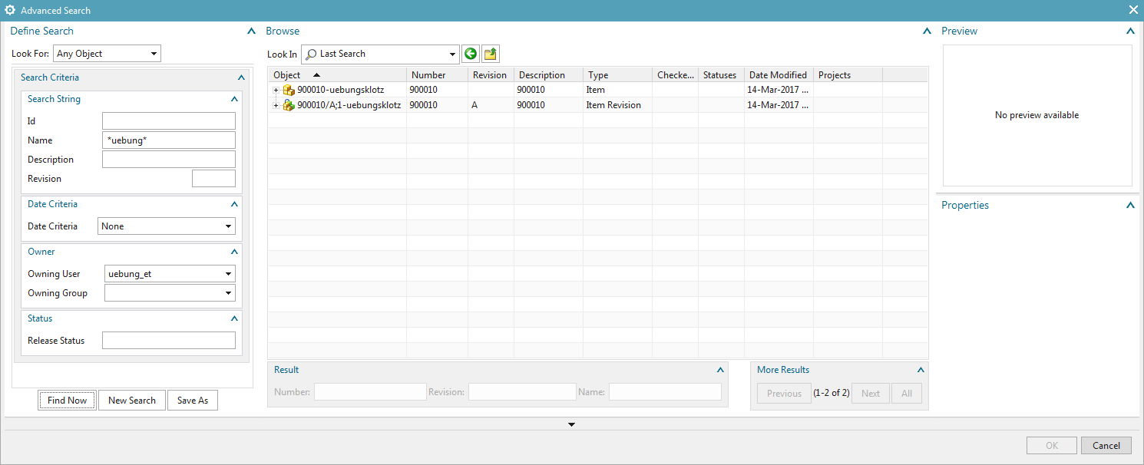Viewport: 1144px width, 465px height.
Task: Sort by the Number column header
Action: (438, 75)
